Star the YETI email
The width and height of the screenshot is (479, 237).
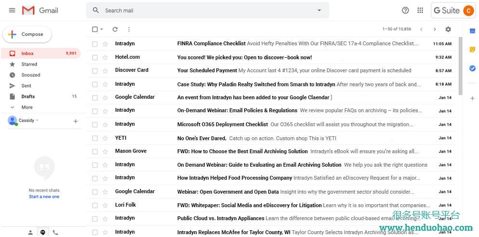pos(105,138)
